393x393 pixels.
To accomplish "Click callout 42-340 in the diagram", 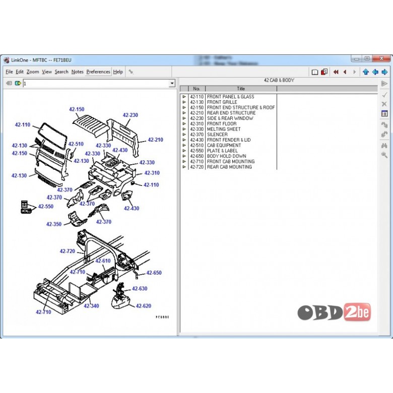I will point(91,305).
